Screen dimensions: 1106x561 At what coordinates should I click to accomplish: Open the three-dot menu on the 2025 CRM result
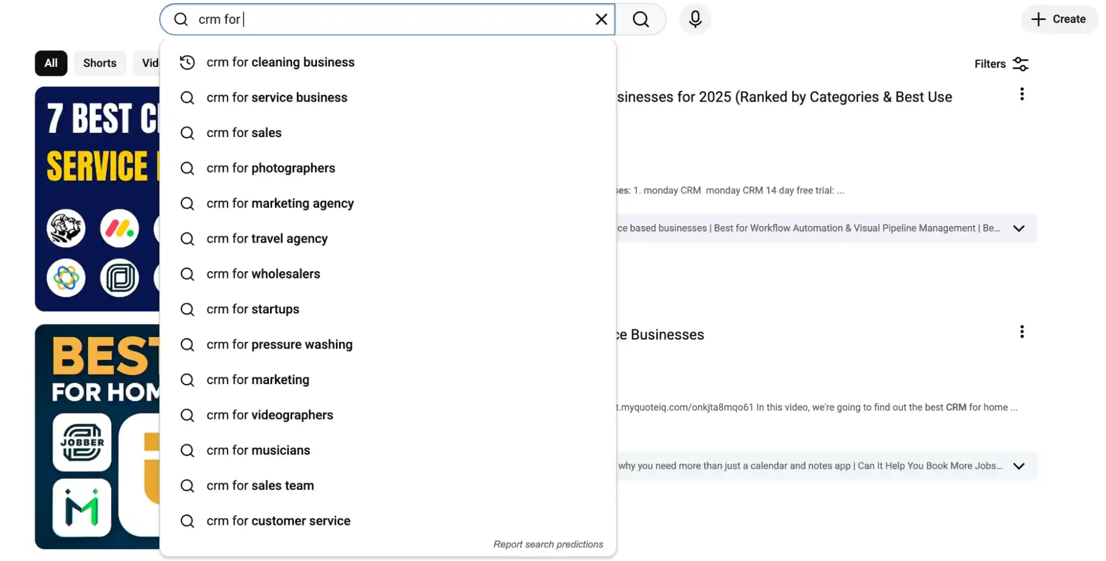1021,94
